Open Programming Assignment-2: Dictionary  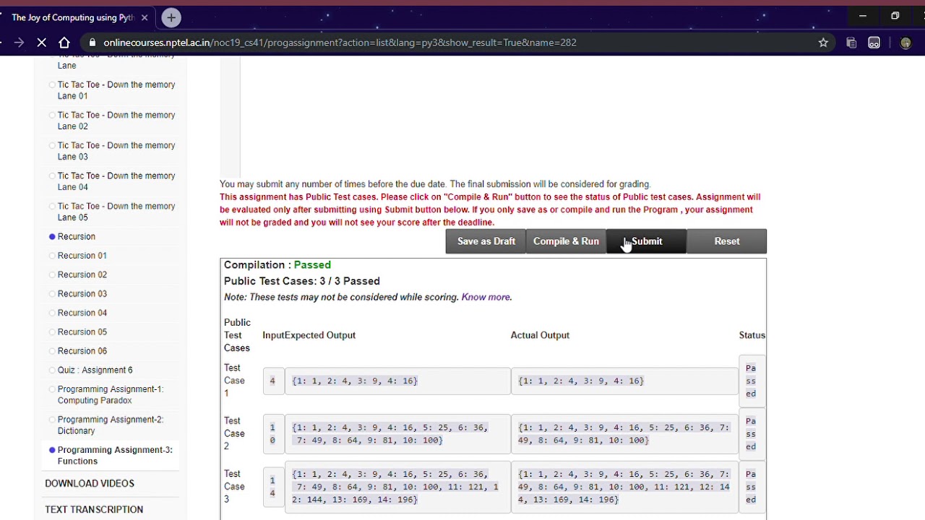point(111,425)
